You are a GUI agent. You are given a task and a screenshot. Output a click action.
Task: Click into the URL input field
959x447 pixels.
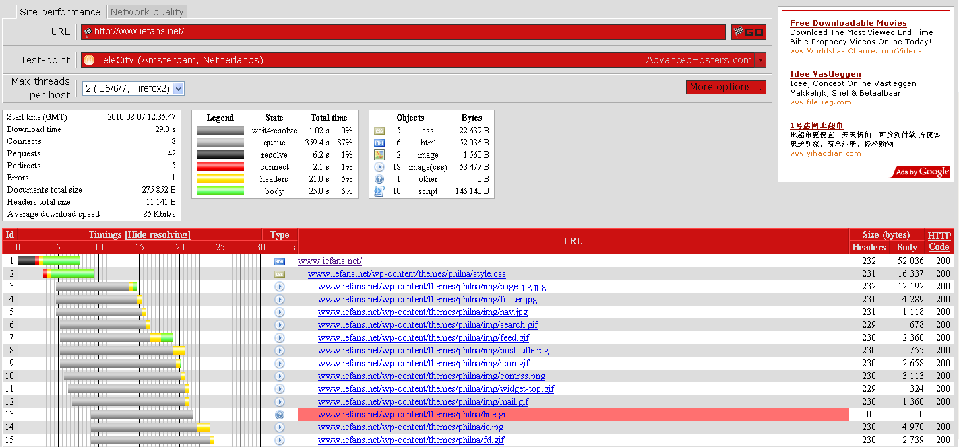pyautogui.click(x=403, y=32)
